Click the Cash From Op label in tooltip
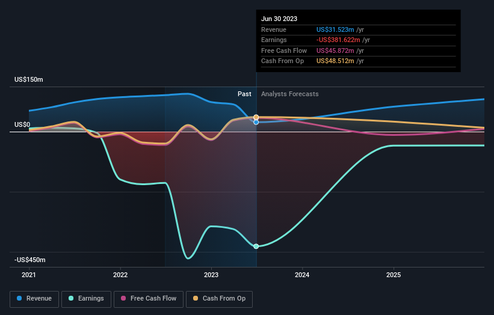 point(283,61)
